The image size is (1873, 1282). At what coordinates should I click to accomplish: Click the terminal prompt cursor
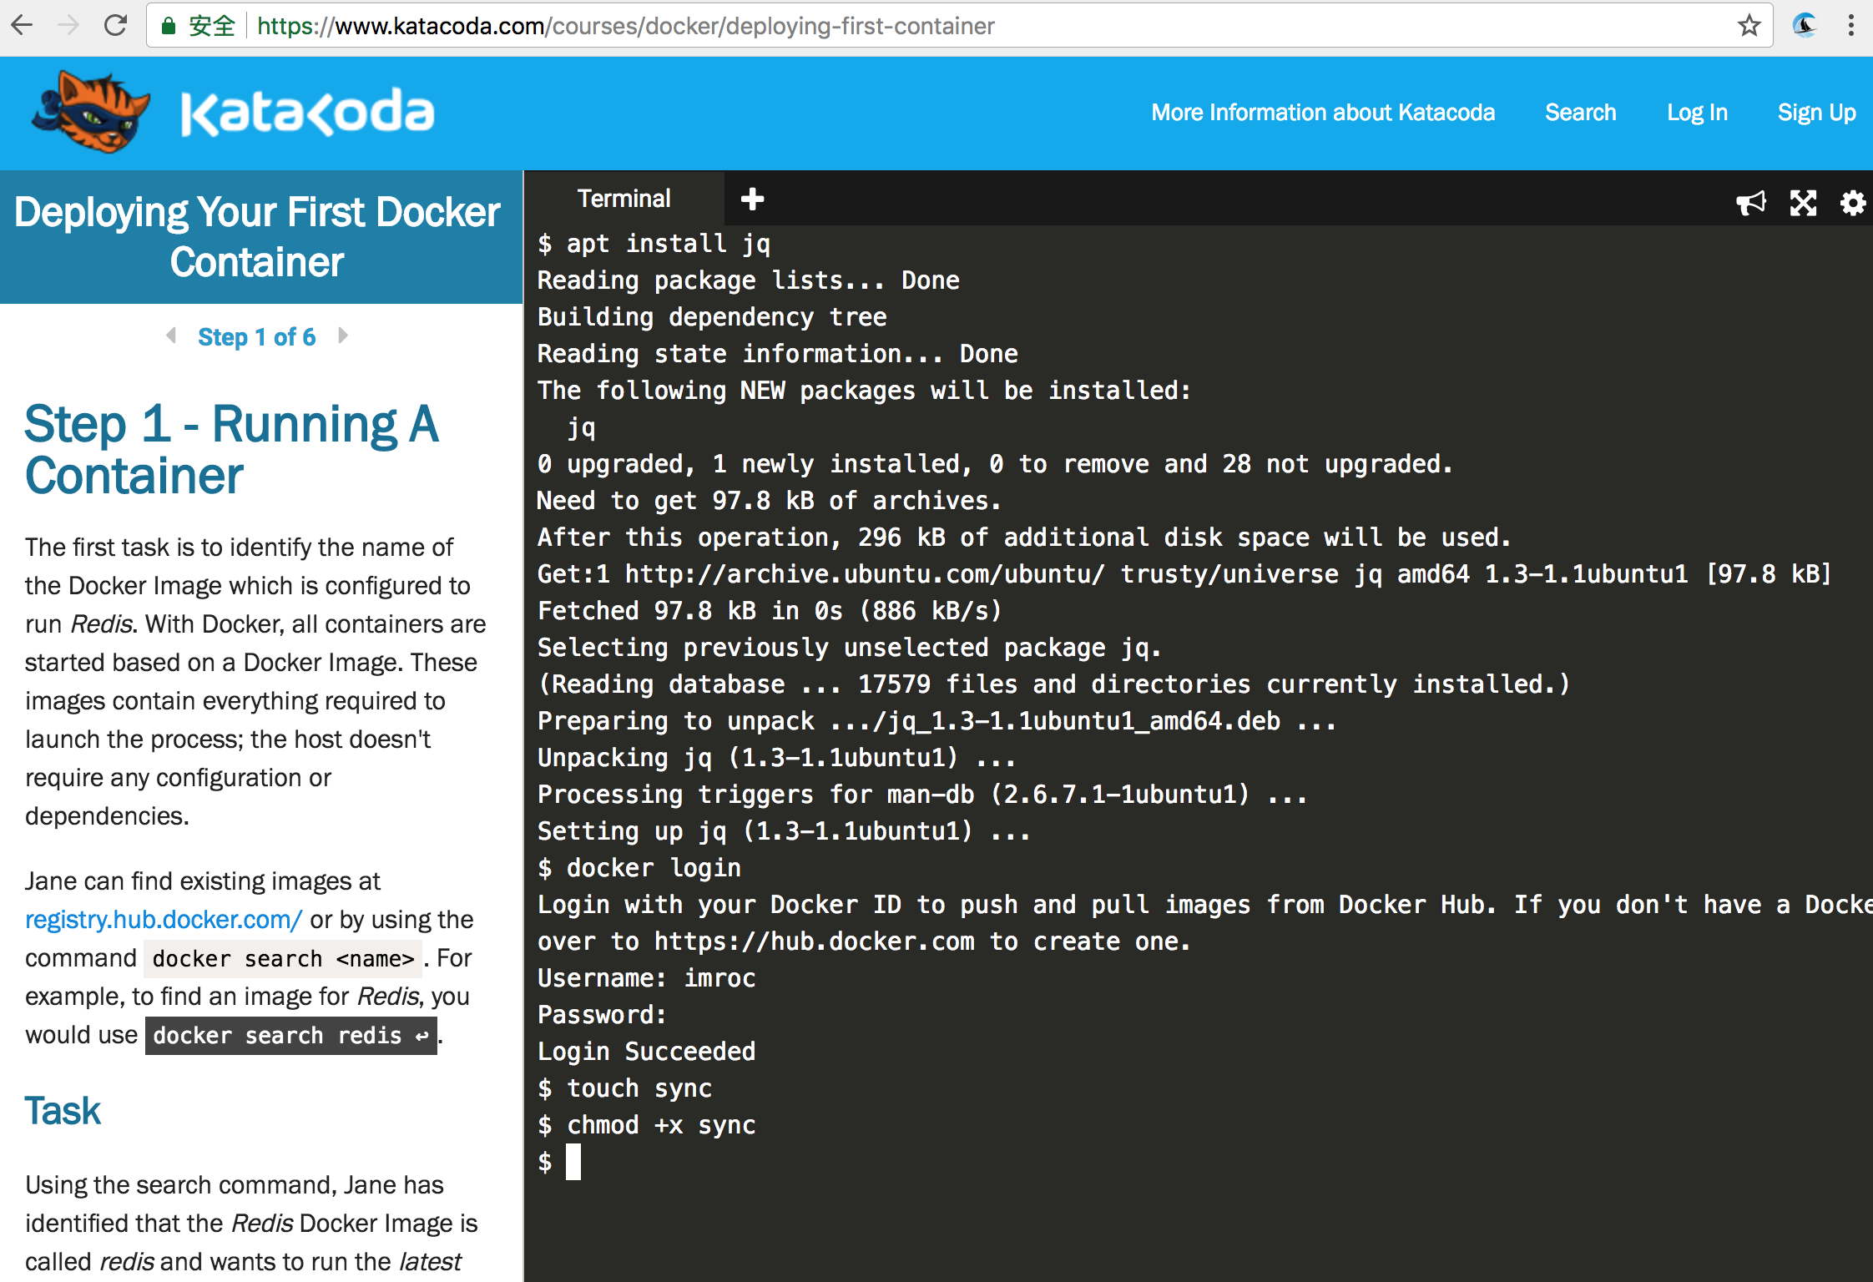tap(573, 1162)
